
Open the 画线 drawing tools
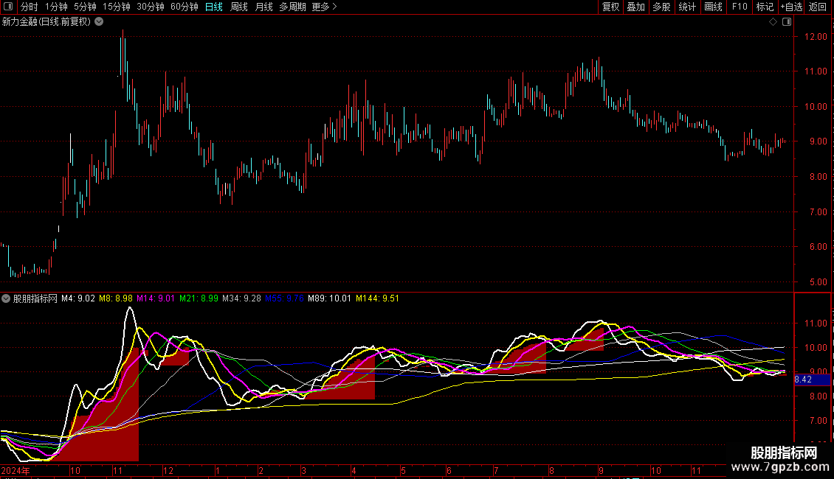[713, 7]
